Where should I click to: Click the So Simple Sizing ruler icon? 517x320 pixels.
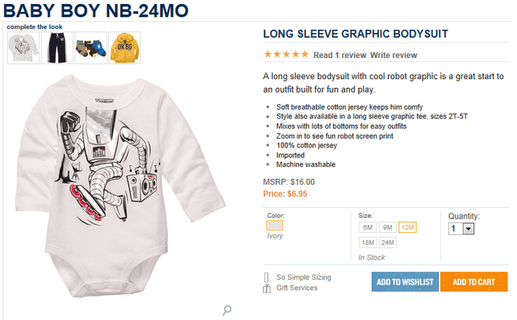click(x=267, y=277)
